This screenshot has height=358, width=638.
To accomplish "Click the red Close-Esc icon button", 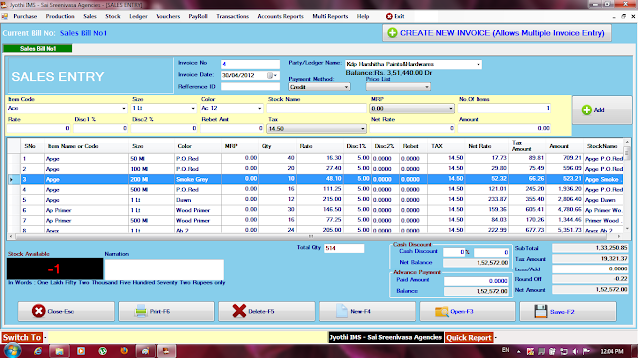I will pyautogui.click(x=39, y=311).
